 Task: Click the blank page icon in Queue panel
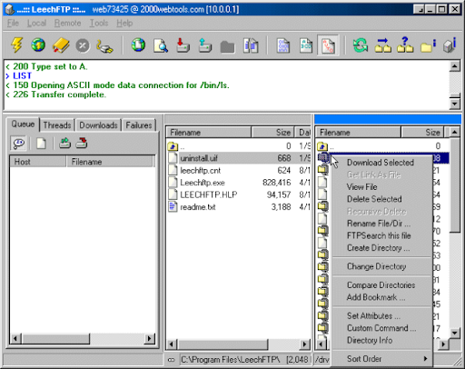click(x=41, y=144)
